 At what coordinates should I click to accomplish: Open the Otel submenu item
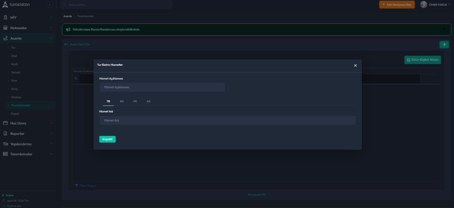(x=14, y=56)
